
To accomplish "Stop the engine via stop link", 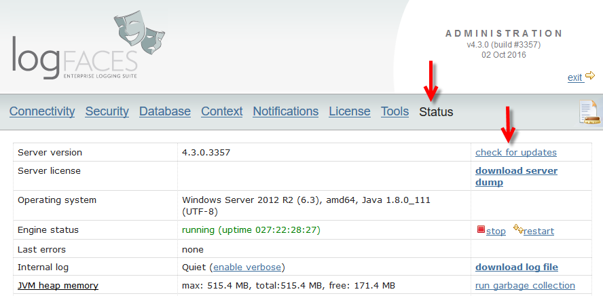I will click(x=496, y=232).
